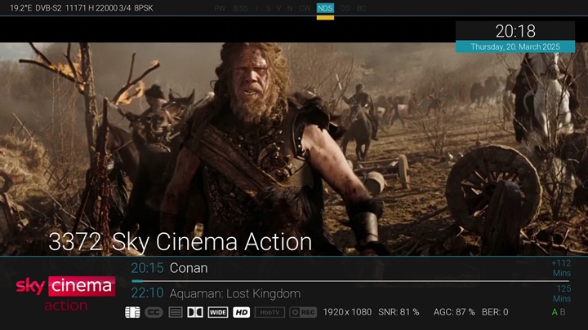Image resolution: width=588 pixels, height=330 pixels.
Task: Click the +112 Mins remaining label
Action: pos(561,268)
